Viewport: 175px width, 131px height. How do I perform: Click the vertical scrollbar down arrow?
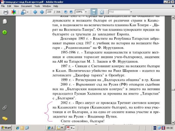[173, 123]
